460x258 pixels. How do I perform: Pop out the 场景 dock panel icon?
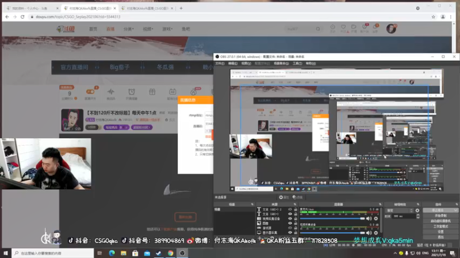[252, 204]
